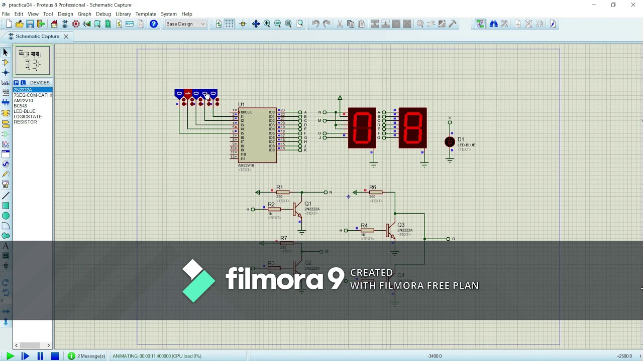
Task: Cut selection with scissors icon
Action: [340, 24]
